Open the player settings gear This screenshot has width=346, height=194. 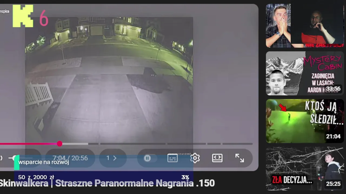(x=195, y=158)
